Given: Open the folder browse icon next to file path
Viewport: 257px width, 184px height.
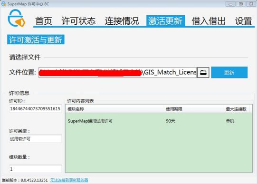Looking at the screenshot, I should [x=203, y=72].
